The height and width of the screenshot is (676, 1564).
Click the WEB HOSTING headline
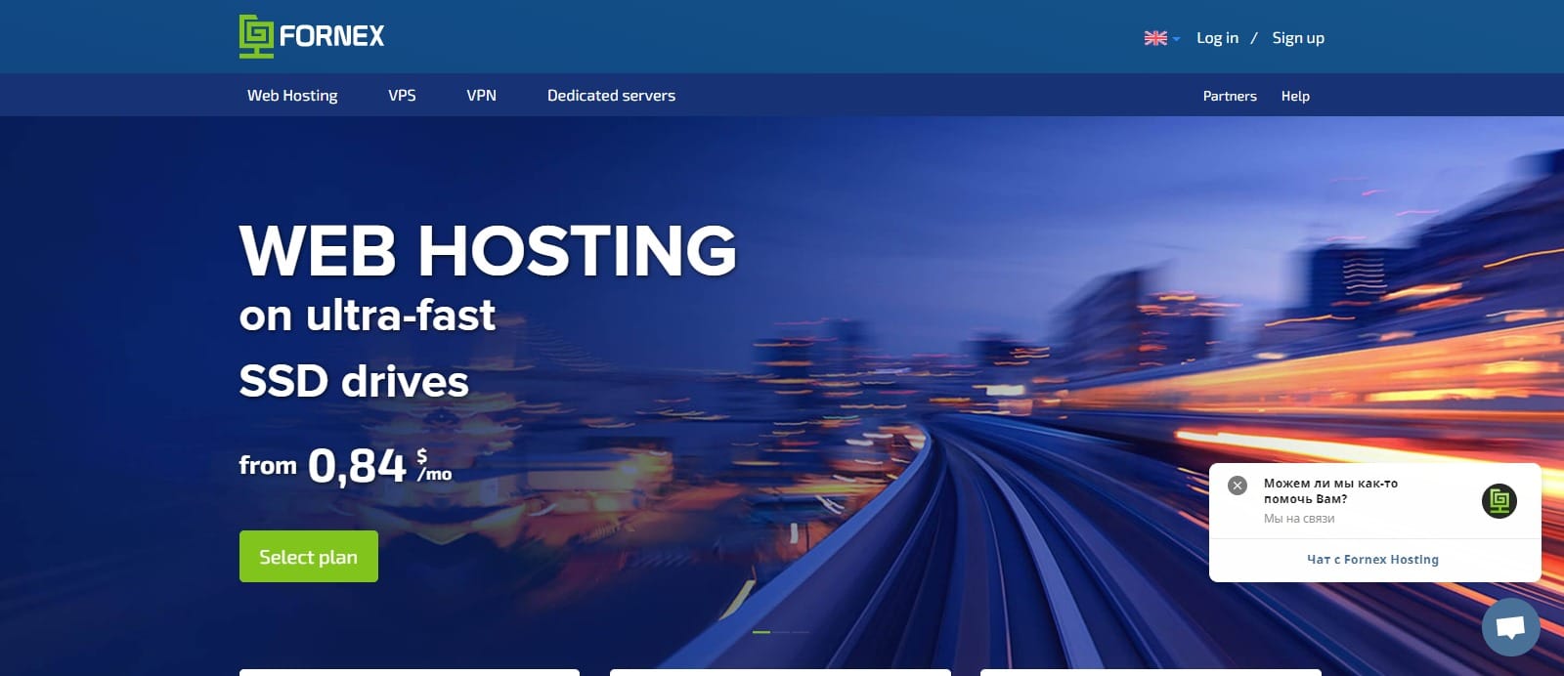488,250
